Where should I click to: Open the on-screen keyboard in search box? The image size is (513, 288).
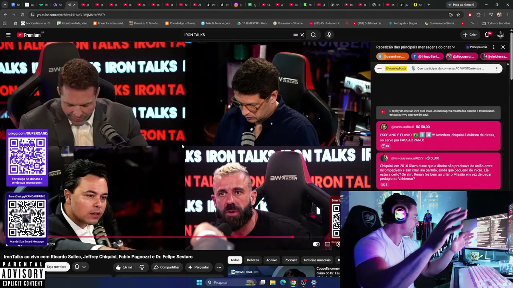pyautogui.click(x=295, y=35)
